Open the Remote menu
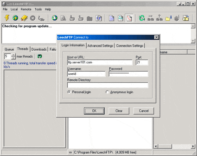Screen dimensions: 197x156 click(x=26, y=9)
